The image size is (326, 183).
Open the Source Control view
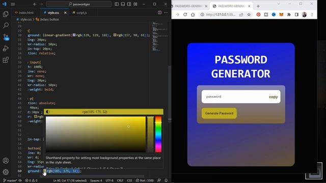tap(6, 37)
